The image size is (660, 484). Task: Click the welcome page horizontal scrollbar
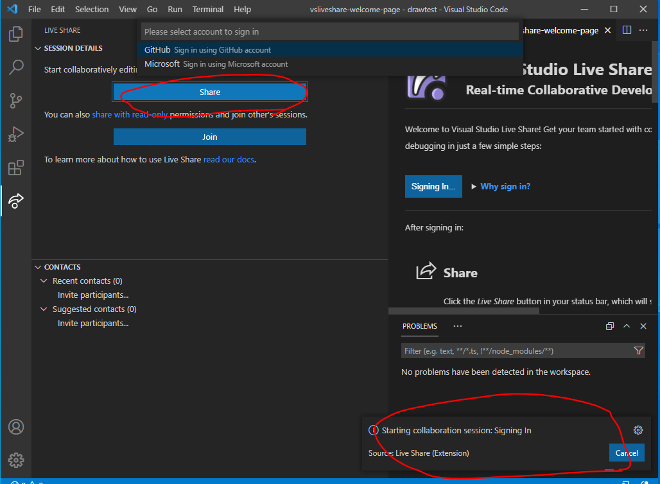464,311
